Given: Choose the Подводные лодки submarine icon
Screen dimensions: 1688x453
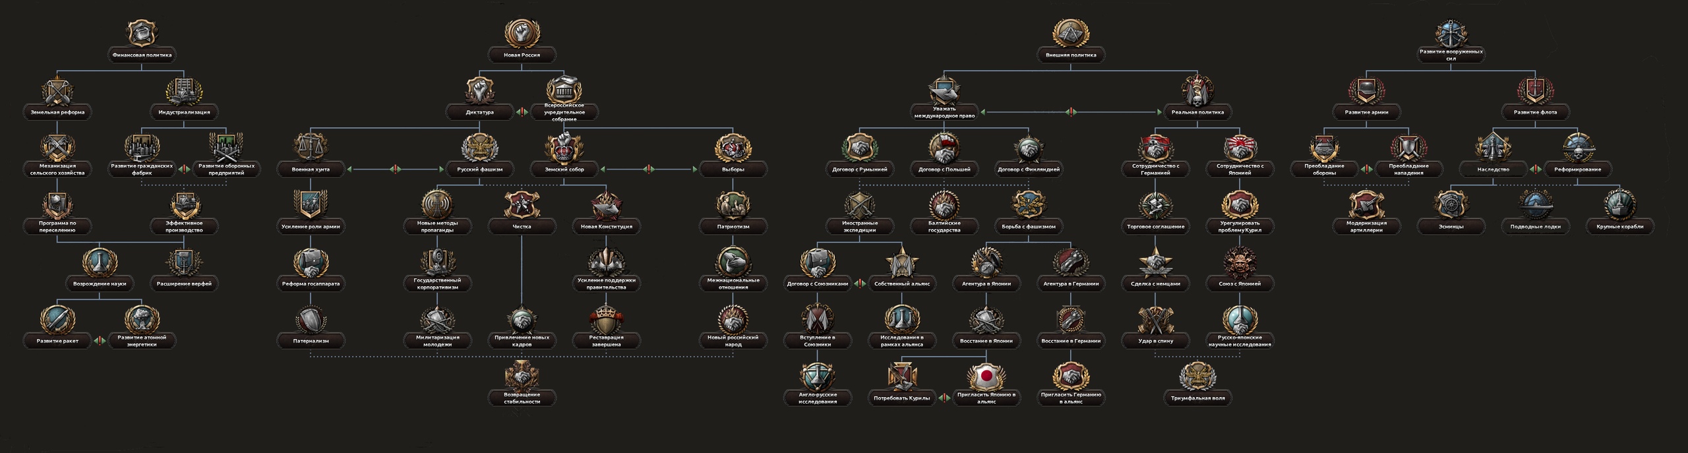Looking at the screenshot, I should (1535, 205).
